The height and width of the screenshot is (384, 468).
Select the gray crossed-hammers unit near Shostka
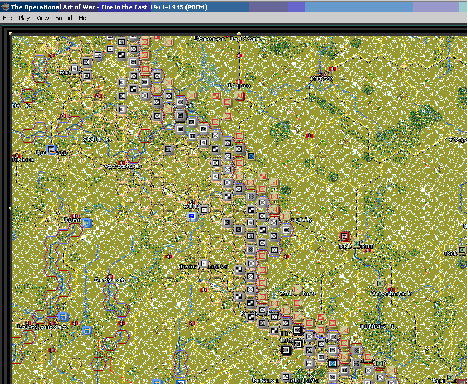click(x=86, y=62)
